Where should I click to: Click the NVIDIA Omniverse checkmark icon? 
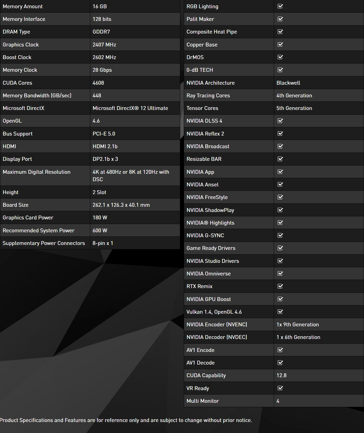(x=280, y=274)
